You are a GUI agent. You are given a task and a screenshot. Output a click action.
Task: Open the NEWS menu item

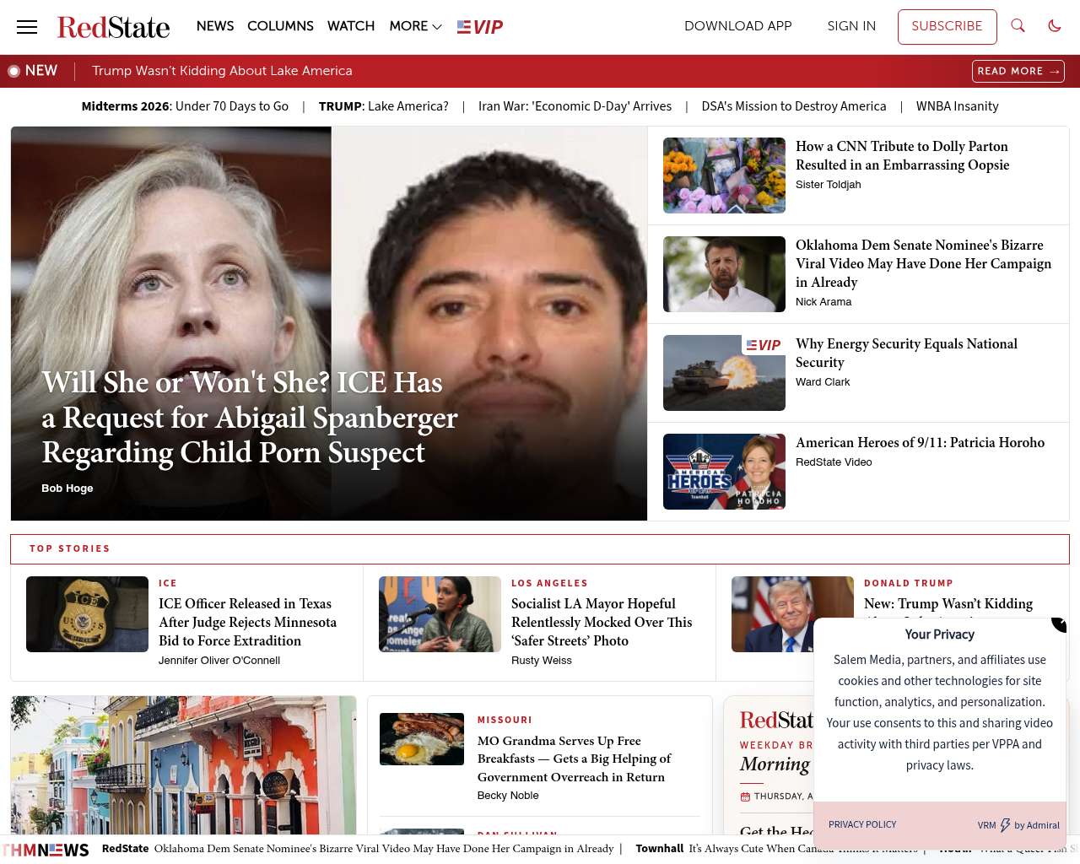point(215,26)
